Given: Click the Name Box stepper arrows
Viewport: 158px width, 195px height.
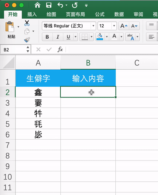Looking at the screenshot, I should coord(28,49).
